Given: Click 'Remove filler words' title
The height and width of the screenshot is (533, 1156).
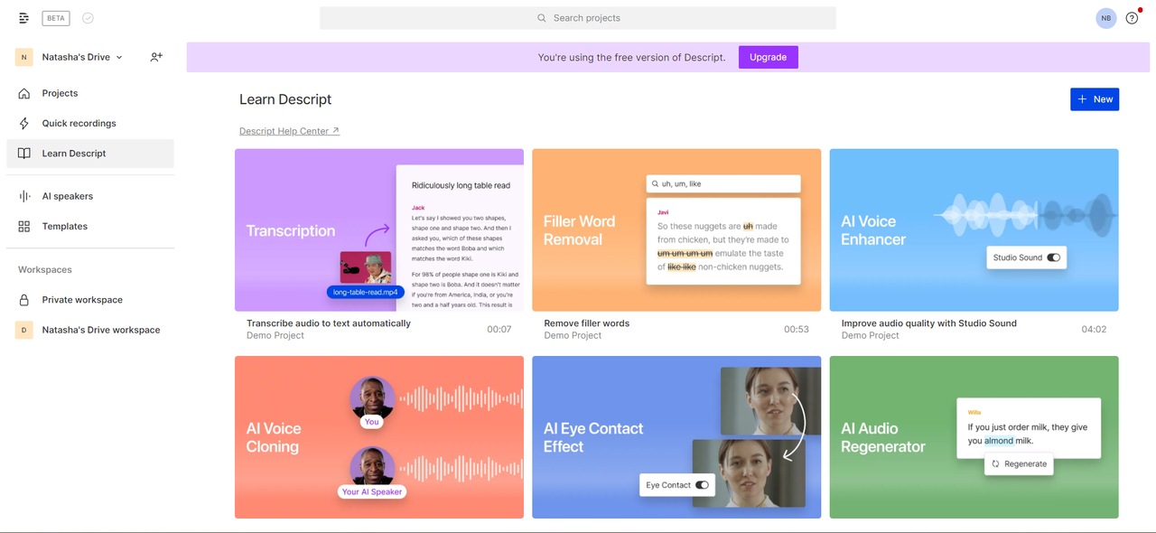Looking at the screenshot, I should 587,323.
